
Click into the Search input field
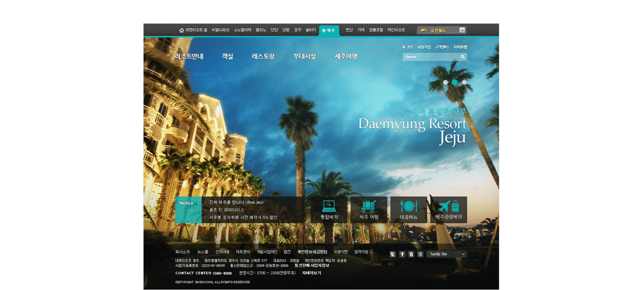(x=431, y=57)
